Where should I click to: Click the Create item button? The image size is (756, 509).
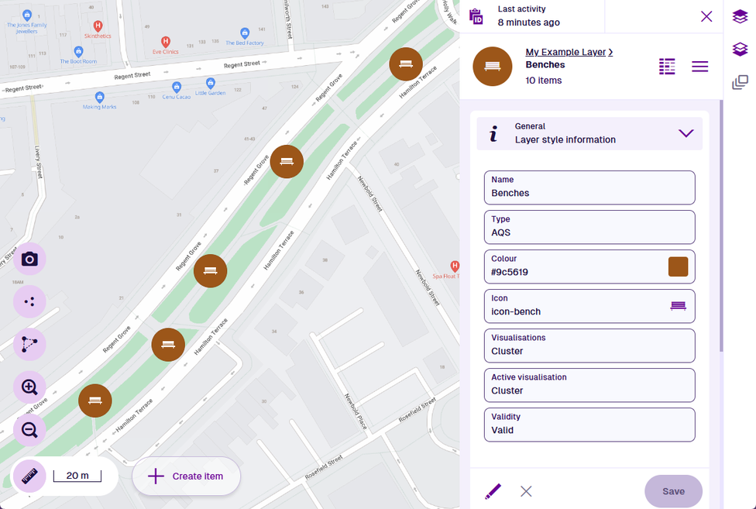coord(186,476)
